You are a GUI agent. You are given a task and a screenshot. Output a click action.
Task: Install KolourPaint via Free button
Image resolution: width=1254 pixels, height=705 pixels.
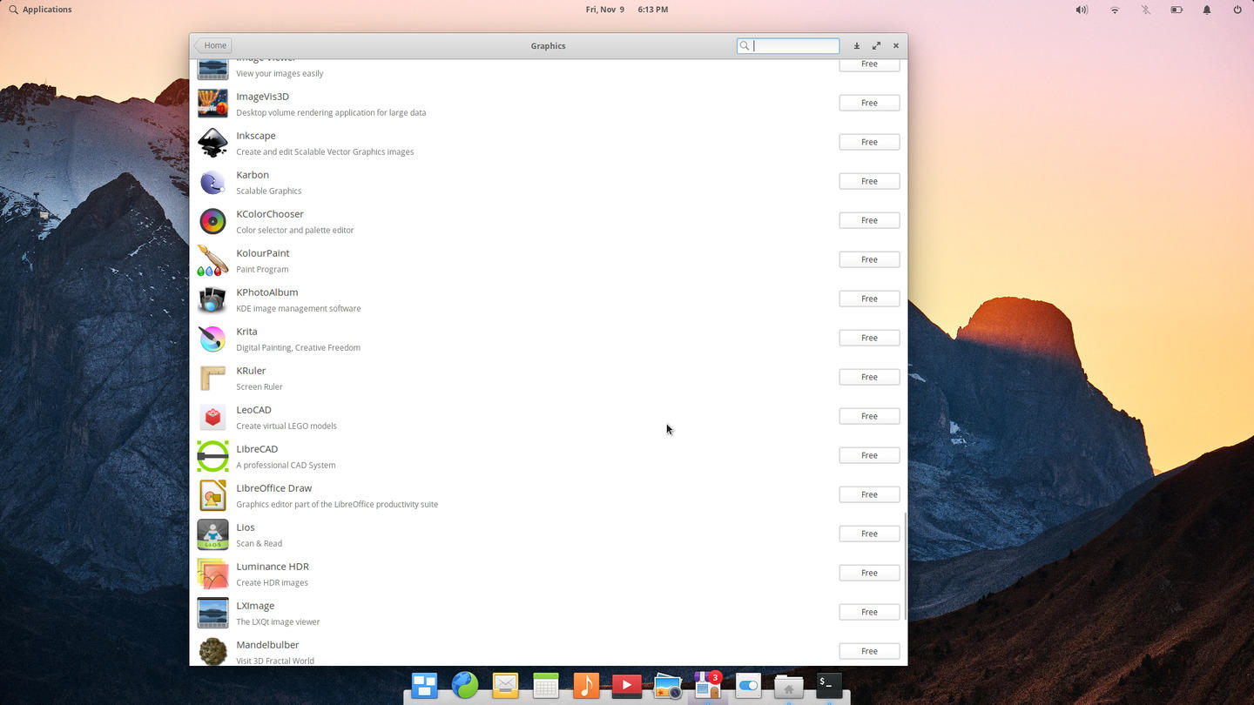tap(869, 259)
